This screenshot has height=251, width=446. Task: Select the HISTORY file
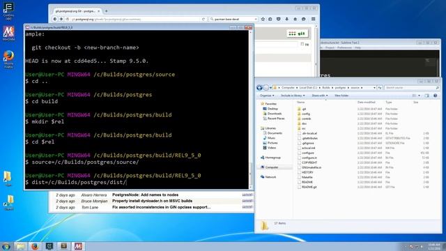(x=305, y=172)
